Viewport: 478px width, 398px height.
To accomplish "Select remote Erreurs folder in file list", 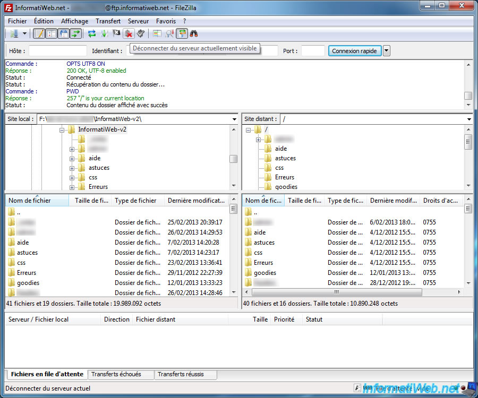I will 263,263.
